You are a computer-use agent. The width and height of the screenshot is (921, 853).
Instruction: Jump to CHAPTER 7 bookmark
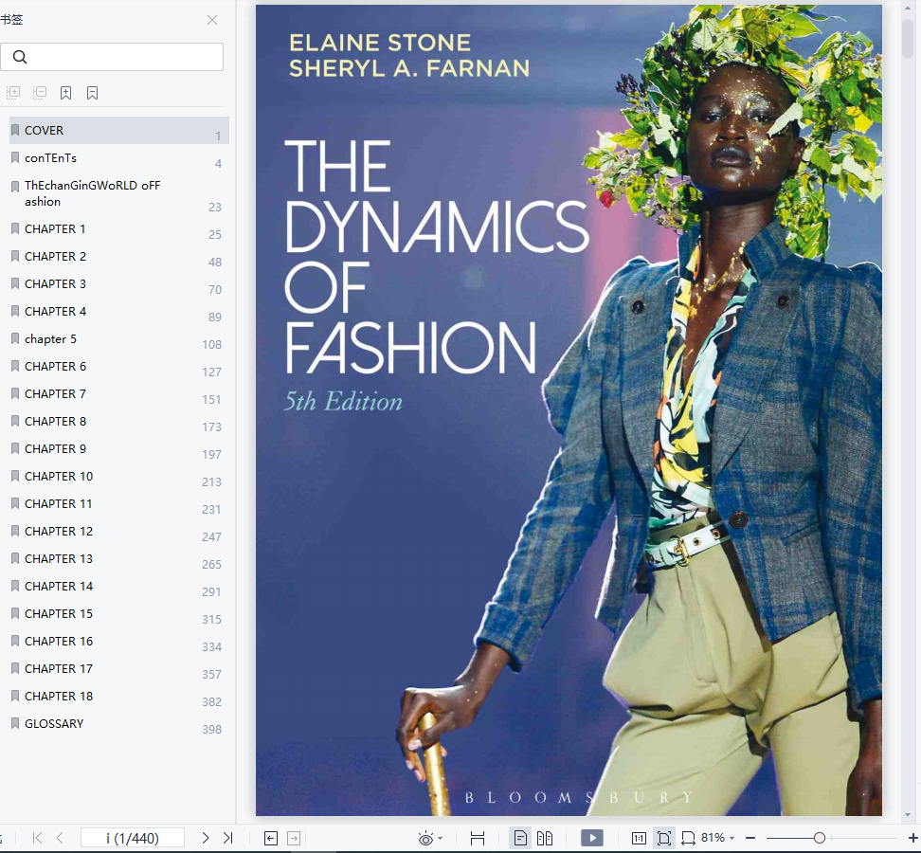119,394
